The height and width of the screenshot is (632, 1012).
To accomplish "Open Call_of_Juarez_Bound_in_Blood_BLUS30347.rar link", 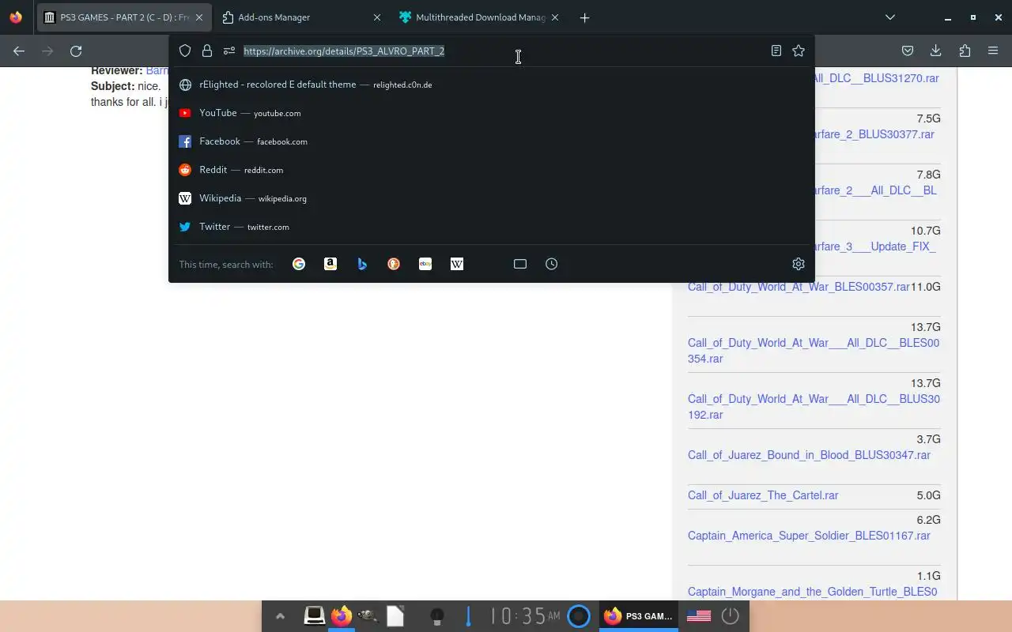I will [809, 455].
